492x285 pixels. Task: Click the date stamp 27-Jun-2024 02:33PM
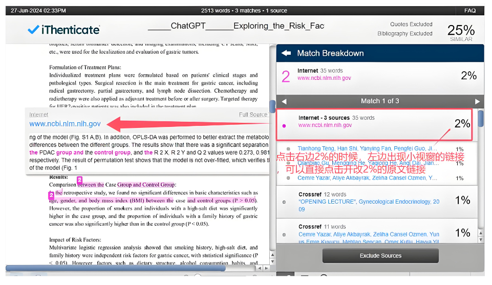coord(38,11)
